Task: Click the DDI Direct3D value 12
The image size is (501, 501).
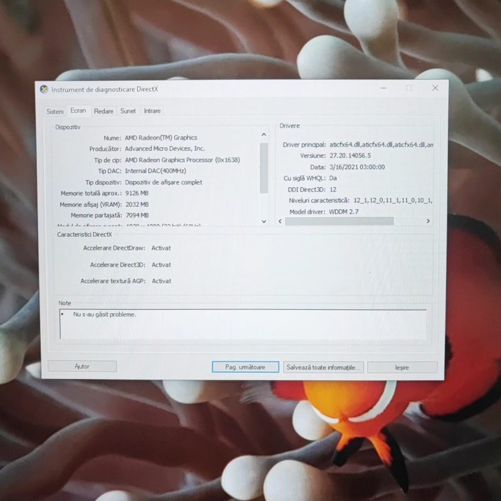Action: (x=333, y=190)
